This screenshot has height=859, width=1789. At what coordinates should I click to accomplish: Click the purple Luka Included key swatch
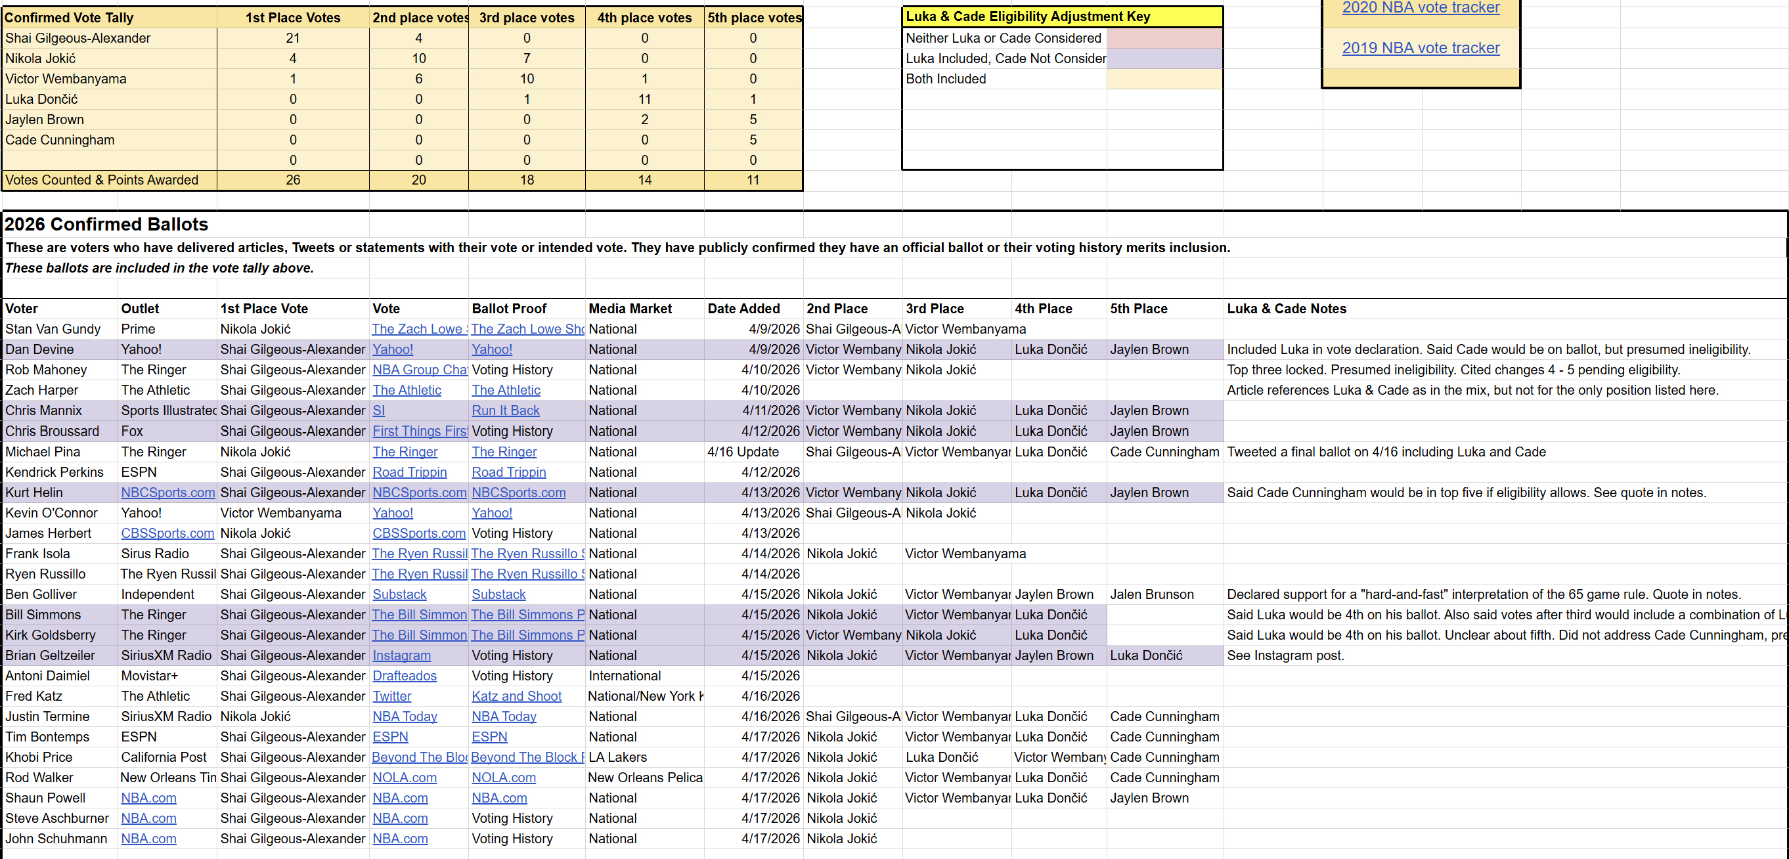click(x=1164, y=58)
